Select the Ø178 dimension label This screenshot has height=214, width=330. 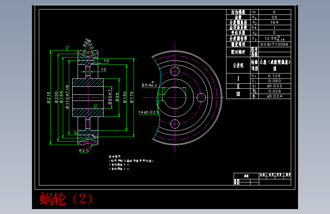pos(132,97)
